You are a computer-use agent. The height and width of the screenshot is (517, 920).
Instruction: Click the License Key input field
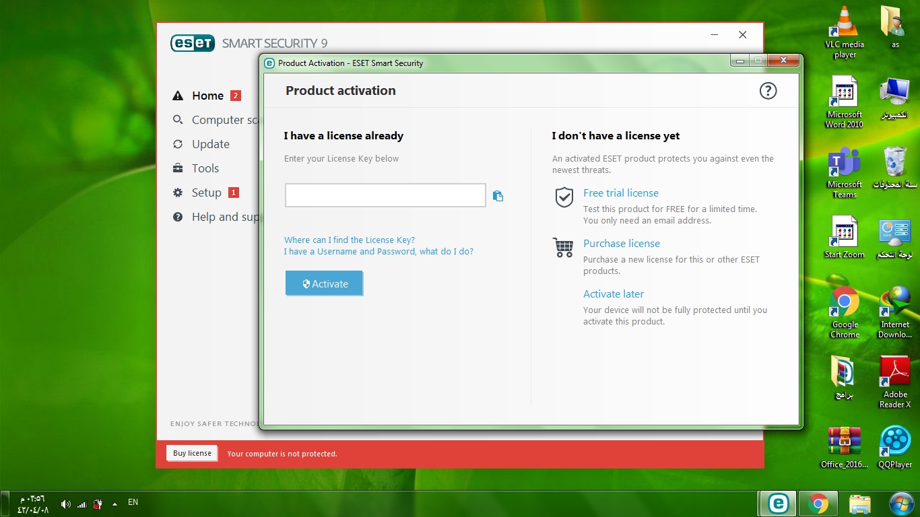(385, 195)
